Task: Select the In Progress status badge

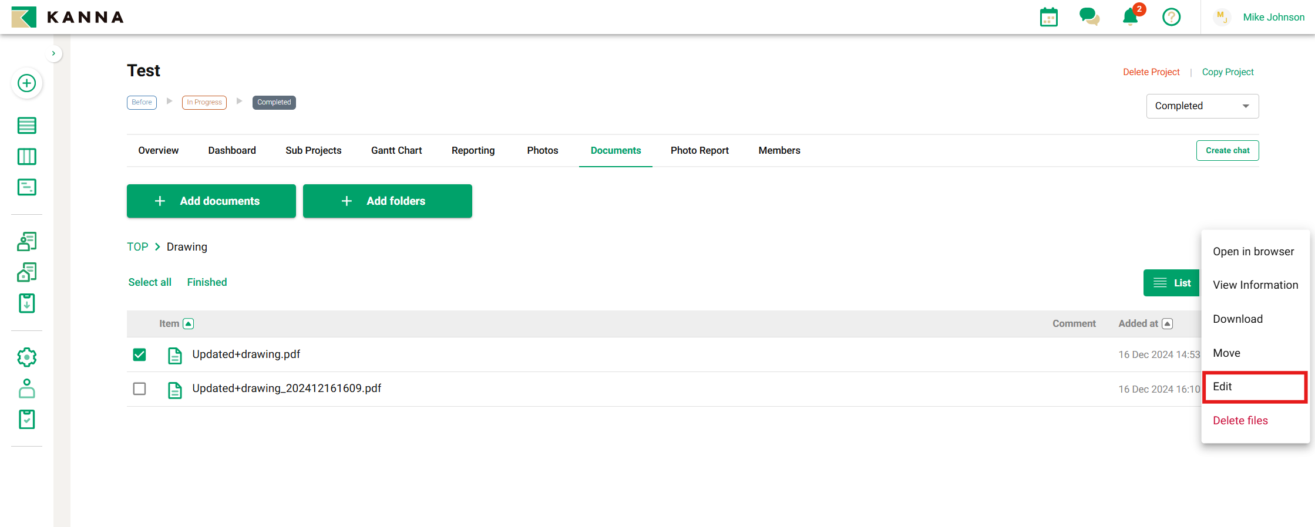Action: pos(204,102)
